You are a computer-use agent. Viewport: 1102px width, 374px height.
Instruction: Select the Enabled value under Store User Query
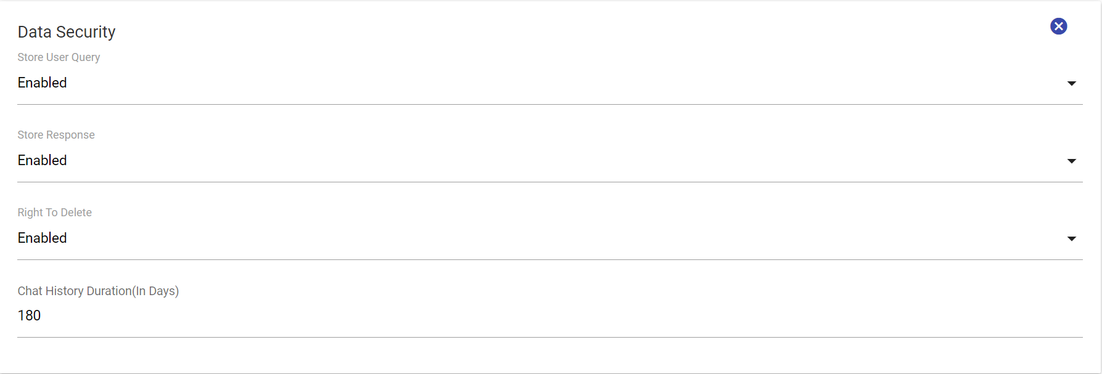[x=43, y=83]
